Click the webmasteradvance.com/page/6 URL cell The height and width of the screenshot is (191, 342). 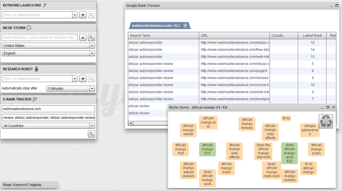234,71
